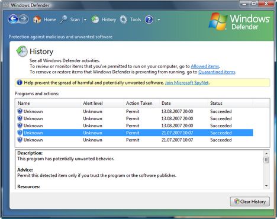Click the Clear History button
The width and height of the screenshot is (277, 219).
click(250, 201)
